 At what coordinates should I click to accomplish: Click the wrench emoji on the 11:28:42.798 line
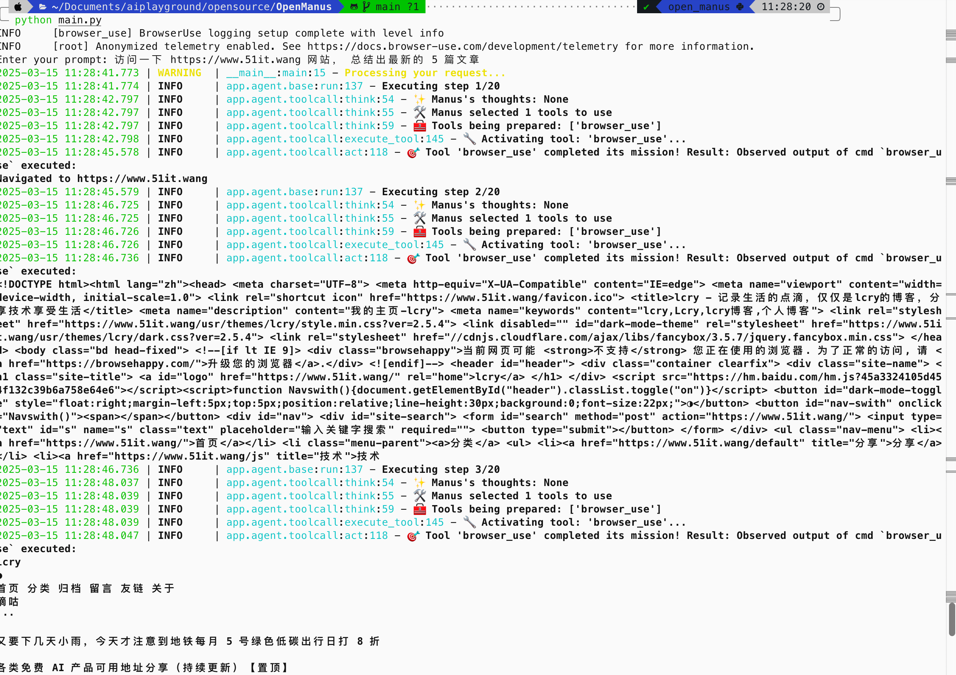469,139
